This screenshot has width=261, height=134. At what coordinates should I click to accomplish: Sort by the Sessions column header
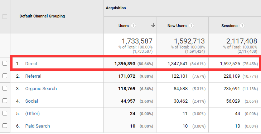[229, 26]
